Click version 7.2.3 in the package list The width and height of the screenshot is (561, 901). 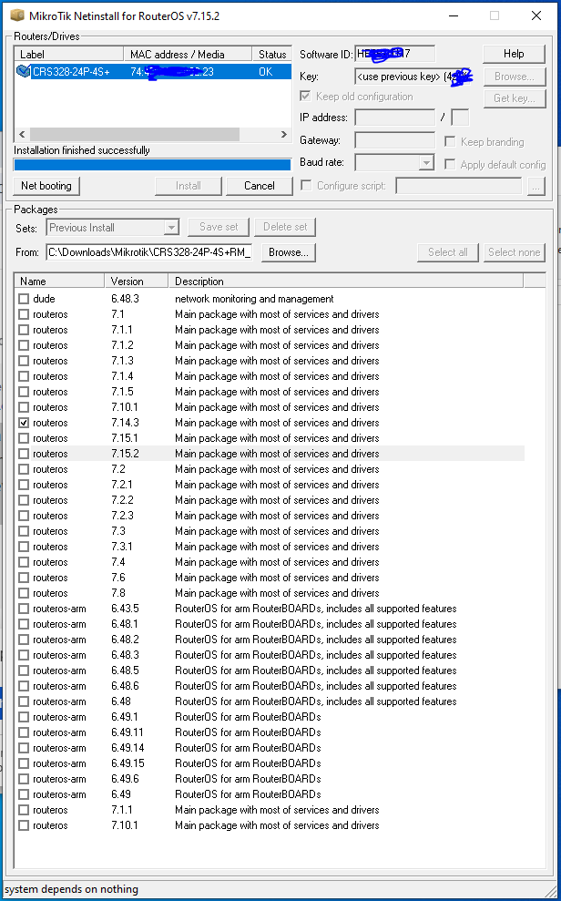click(122, 516)
